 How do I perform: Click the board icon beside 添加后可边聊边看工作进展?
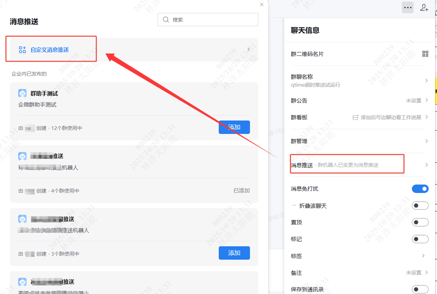355,118
